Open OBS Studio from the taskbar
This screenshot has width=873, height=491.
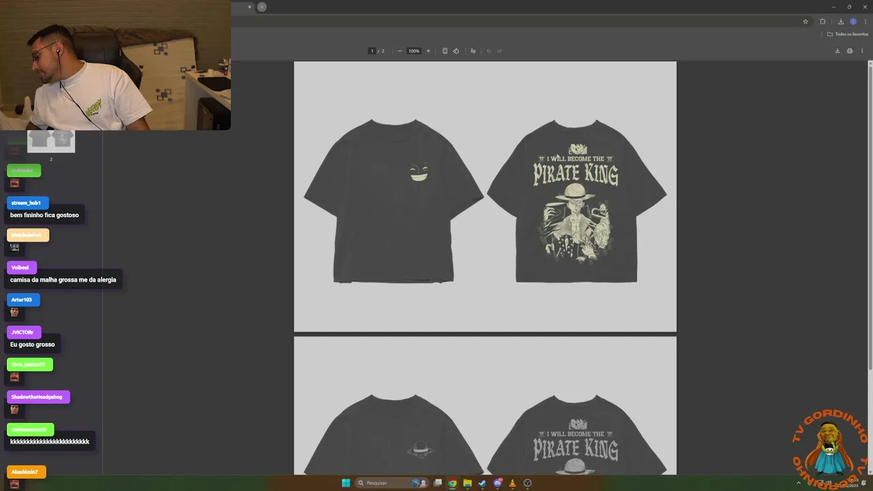click(x=527, y=483)
